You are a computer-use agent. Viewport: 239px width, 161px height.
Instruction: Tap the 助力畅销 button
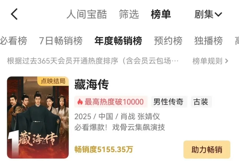207,149
